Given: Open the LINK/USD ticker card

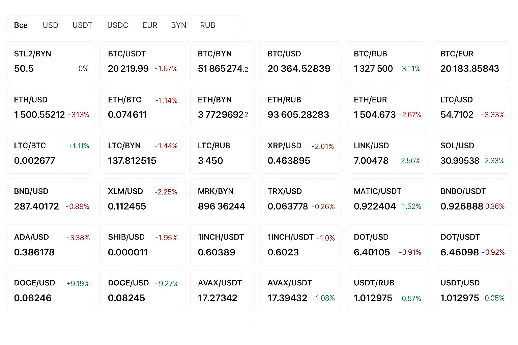Looking at the screenshot, I should pyautogui.click(x=387, y=153).
